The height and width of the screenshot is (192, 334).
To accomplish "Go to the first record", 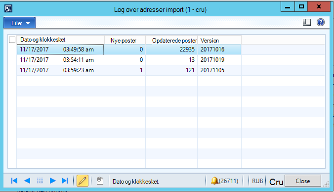I will (14, 181).
